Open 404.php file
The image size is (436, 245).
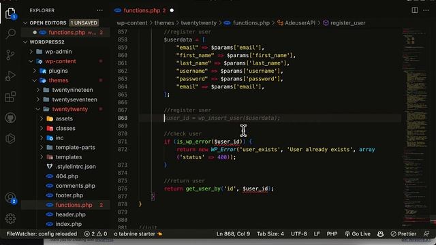[x=67, y=176]
